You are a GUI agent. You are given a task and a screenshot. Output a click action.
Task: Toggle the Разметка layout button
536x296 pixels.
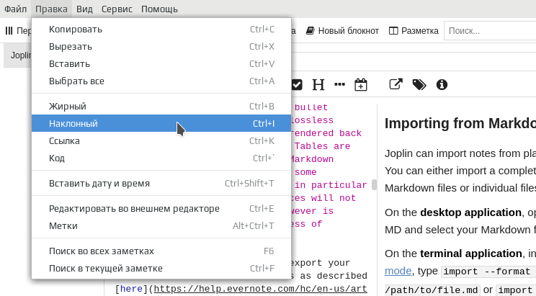pyautogui.click(x=414, y=31)
